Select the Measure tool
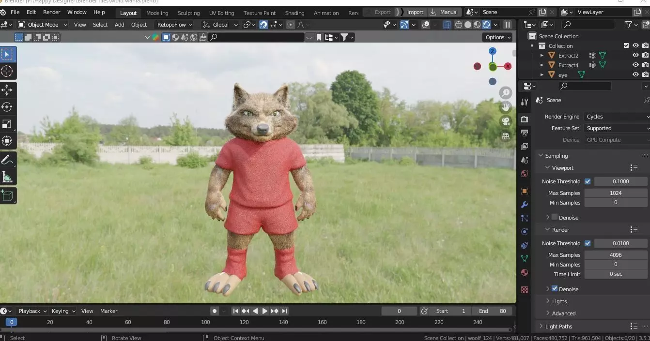Screen dimensions: 650x341 pos(7,177)
